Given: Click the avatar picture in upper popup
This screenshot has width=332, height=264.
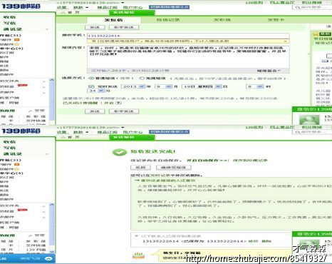Looking at the screenshot, I should 308,120.
